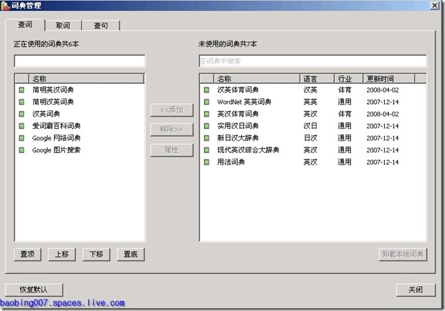Focus the search field above the in-use dictionaries

(79, 61)
